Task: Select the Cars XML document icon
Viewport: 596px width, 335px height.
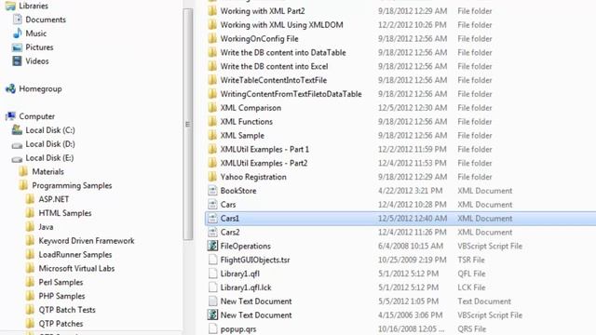Action: (x=212, y=205)
